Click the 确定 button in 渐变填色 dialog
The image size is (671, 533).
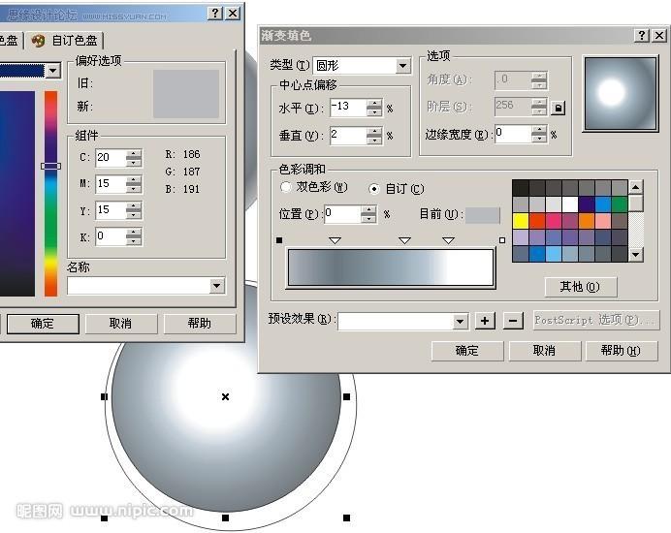(466, 351)
